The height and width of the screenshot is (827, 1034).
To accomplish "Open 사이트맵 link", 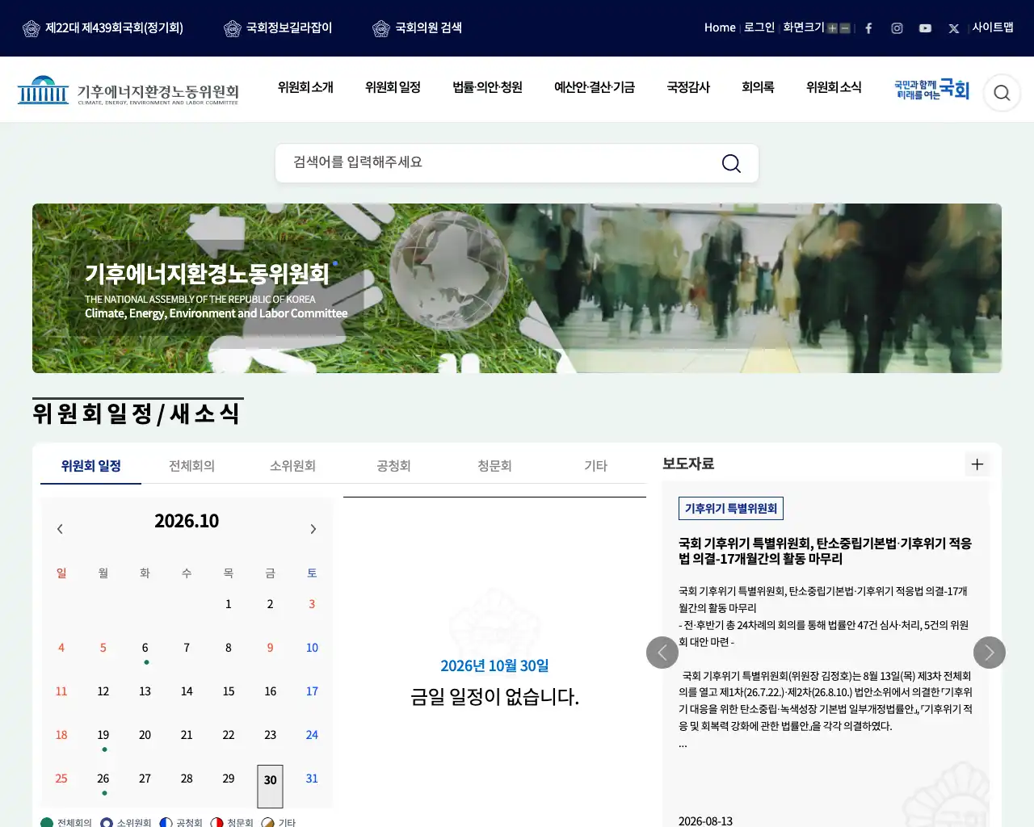I will [x=993, y=27].
